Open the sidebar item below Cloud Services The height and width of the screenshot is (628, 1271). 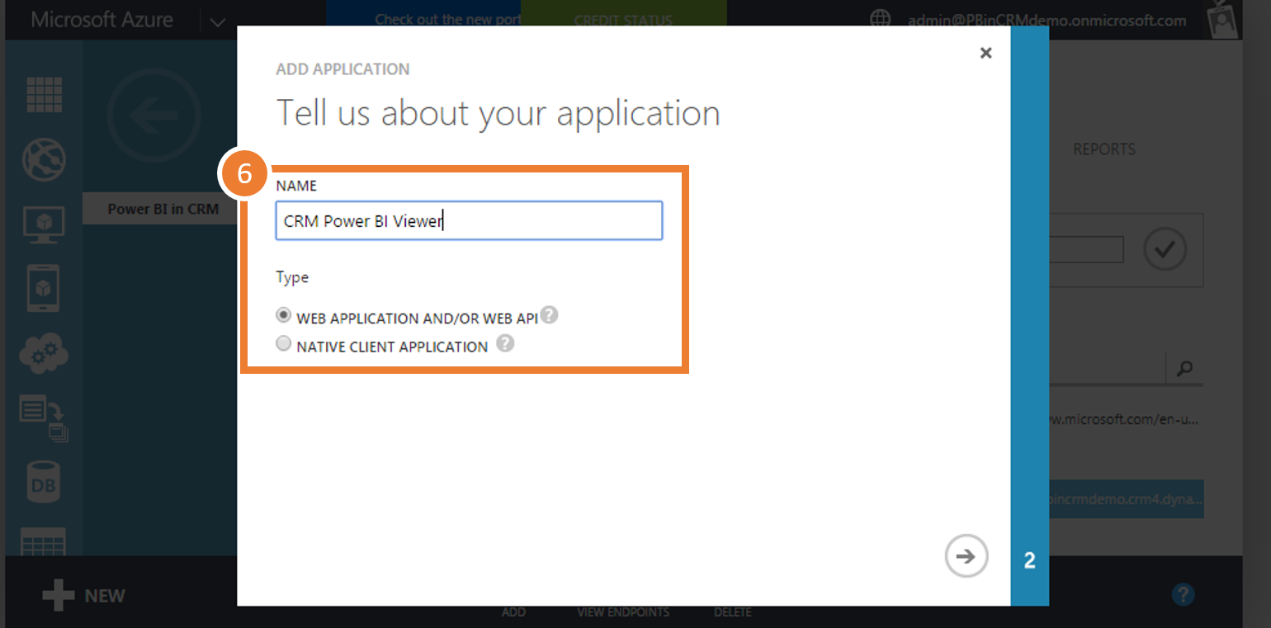44,418
